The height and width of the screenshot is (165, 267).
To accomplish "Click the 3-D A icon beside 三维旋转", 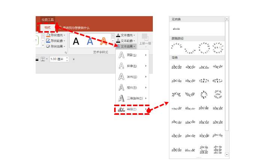I will pos(121,98).
